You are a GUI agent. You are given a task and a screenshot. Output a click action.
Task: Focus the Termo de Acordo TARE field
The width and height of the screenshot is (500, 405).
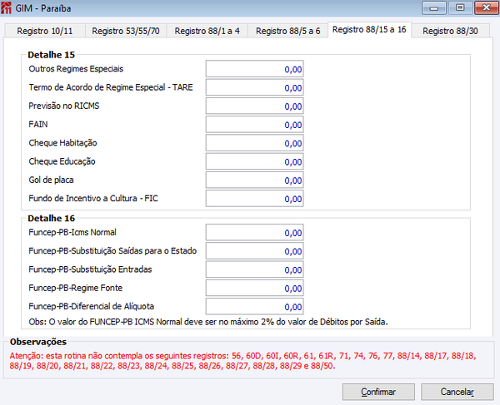pyautogui.click(x=254, y=87)
